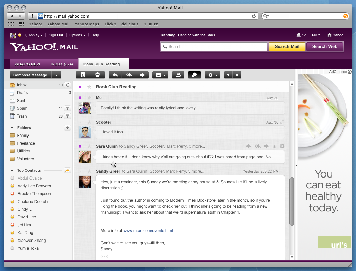Refresh the Inbox folder
356x271 pixels.
[x=68, y=85]
